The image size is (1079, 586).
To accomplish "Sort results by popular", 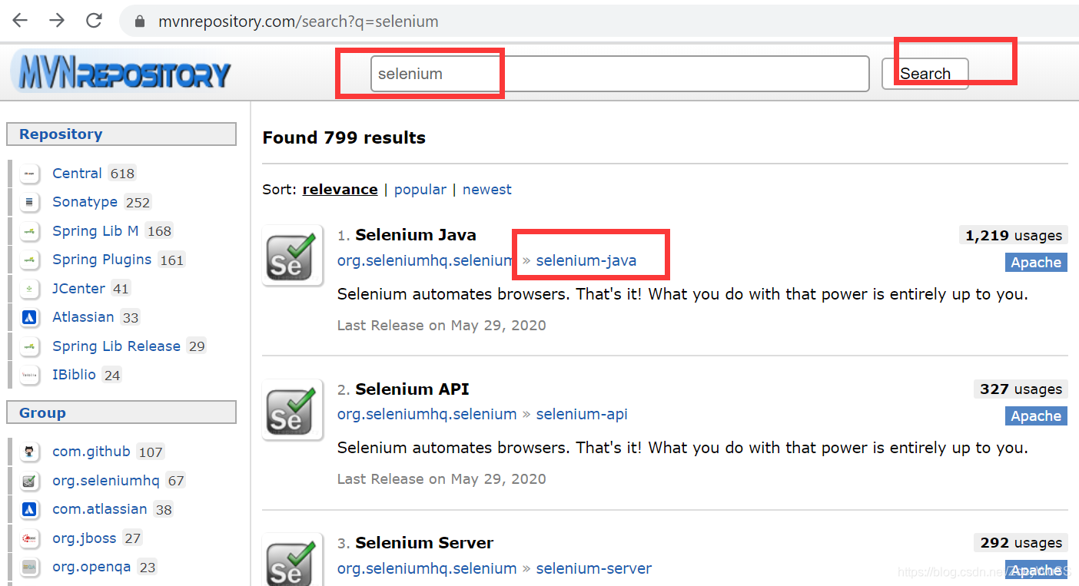I will click(420, 190).
